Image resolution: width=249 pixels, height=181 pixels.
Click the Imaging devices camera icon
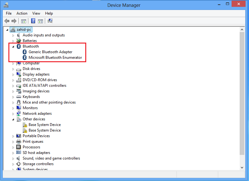click(x=19, y=91)
